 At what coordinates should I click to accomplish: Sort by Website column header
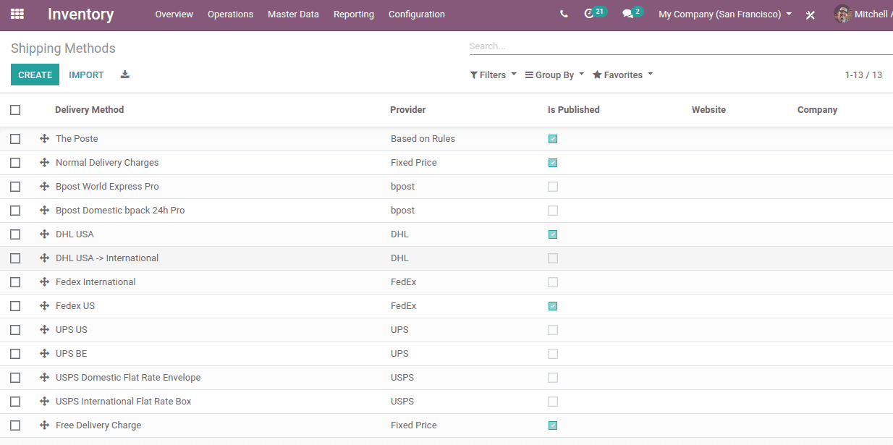point(708,110)
